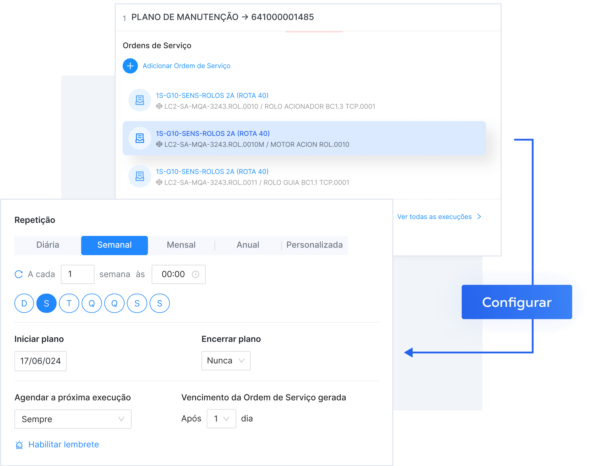The image size is (605, 466).
Task: Toggle Sunday (D) day circle
Action: [x=24, y=303]
